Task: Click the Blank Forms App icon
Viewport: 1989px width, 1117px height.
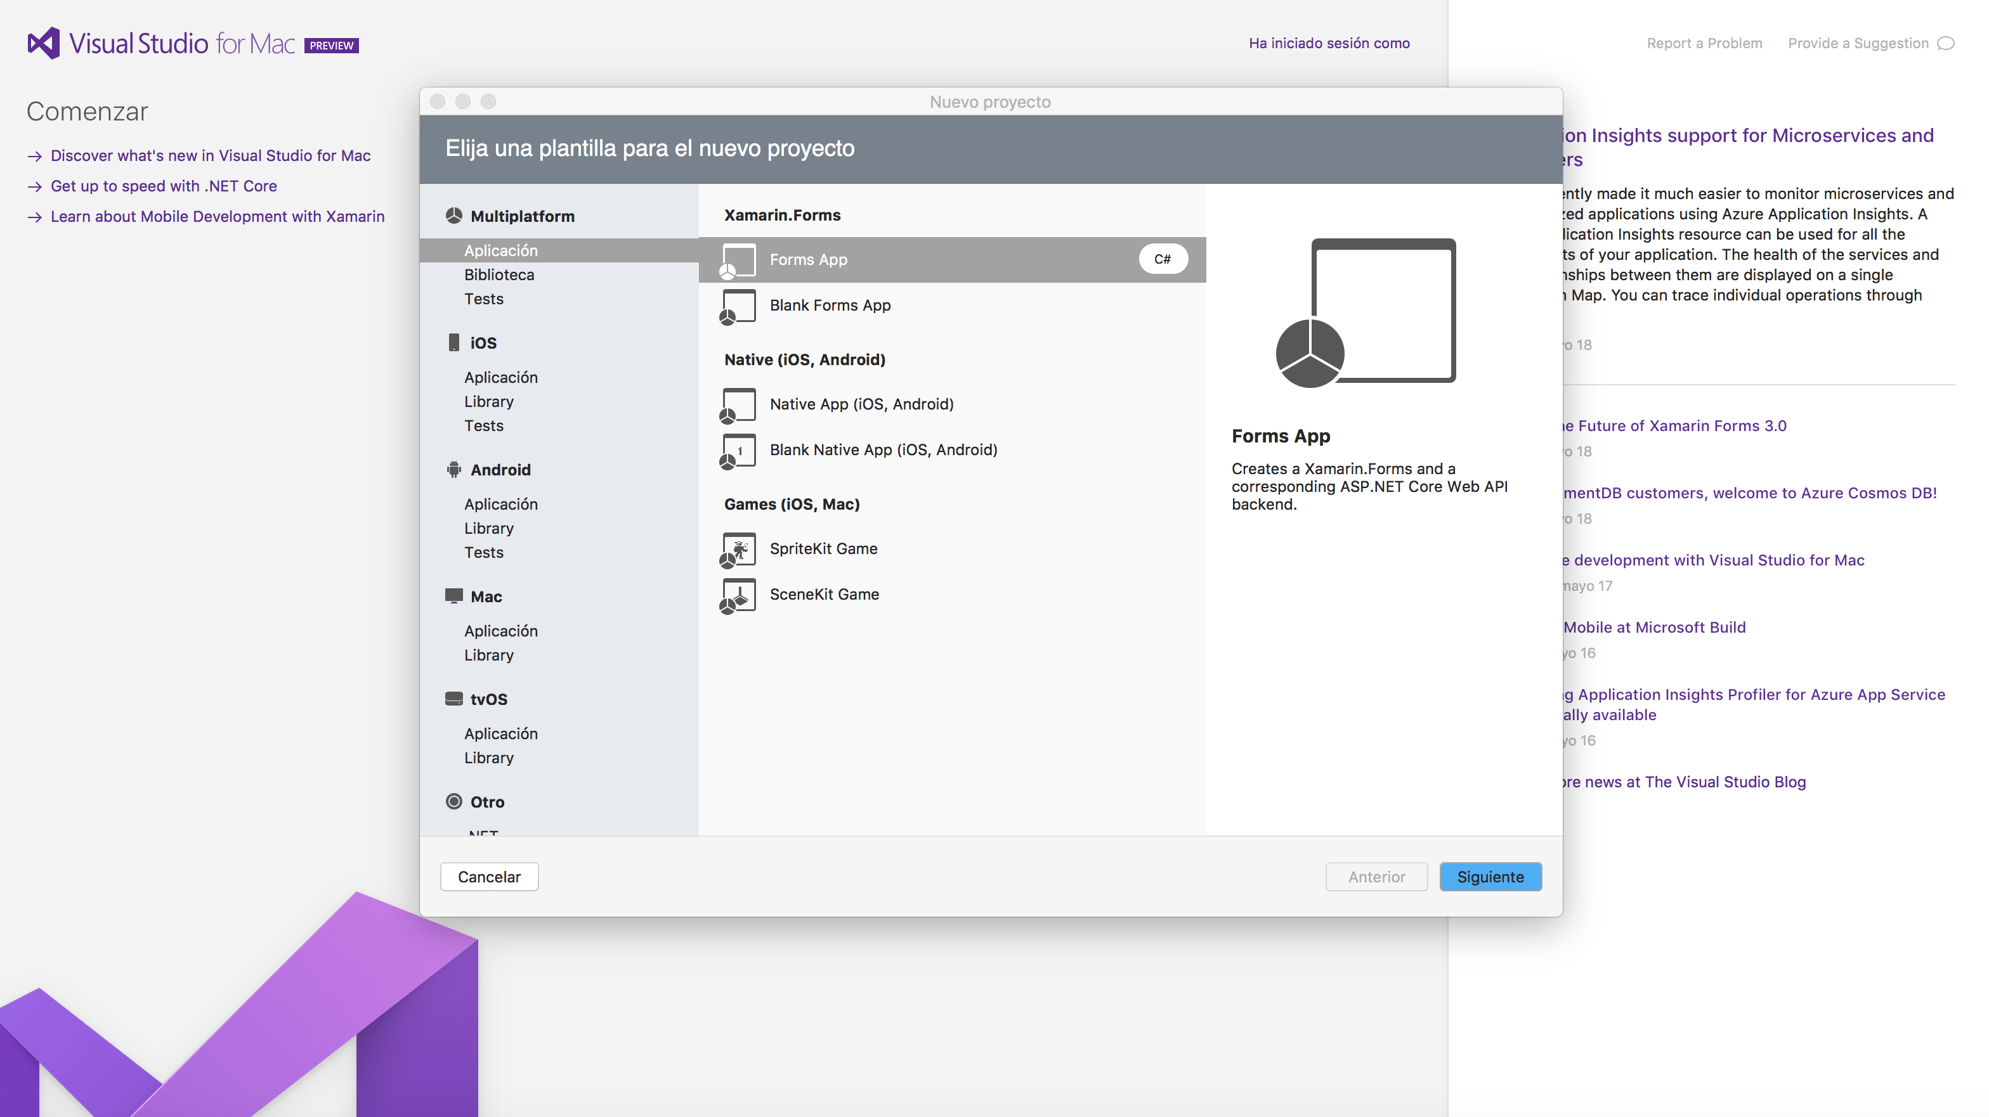Action: (x=738, y=306)
